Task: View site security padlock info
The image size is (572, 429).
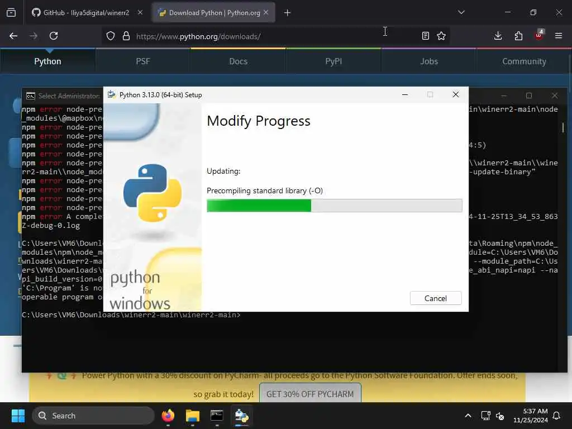Action: [x=126, y=36]
